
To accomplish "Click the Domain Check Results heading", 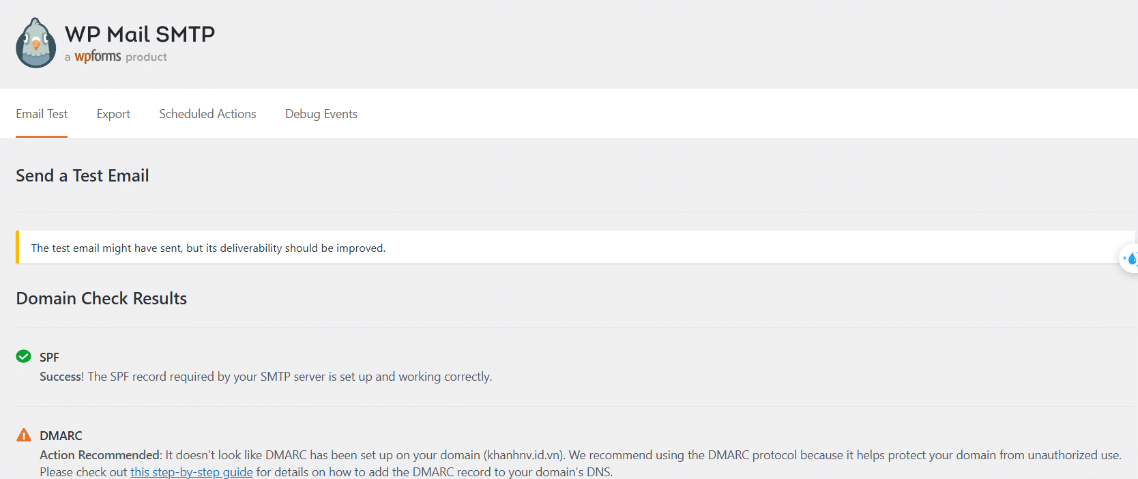I will pos(102,299).
